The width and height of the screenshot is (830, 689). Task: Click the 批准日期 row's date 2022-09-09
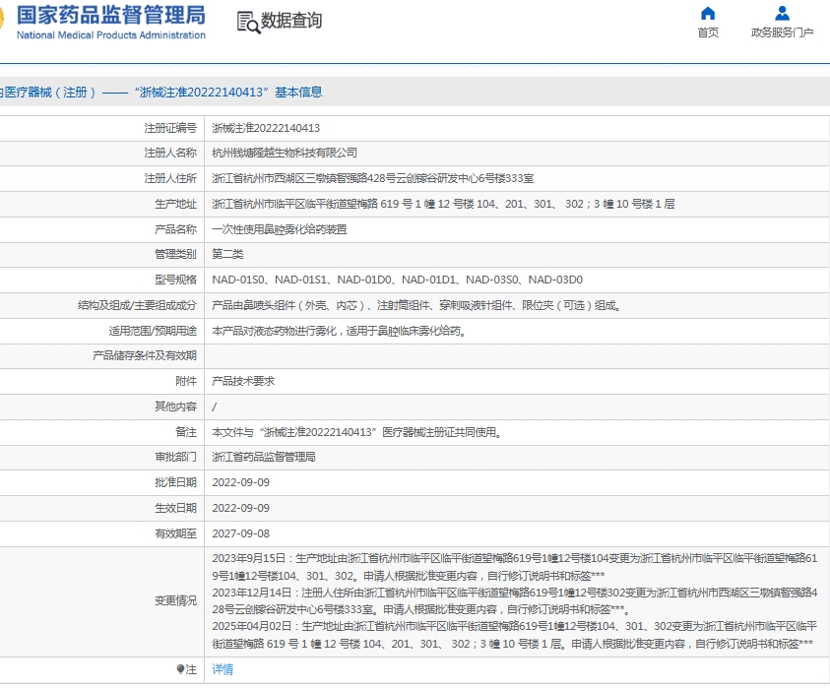click(241, 482)
